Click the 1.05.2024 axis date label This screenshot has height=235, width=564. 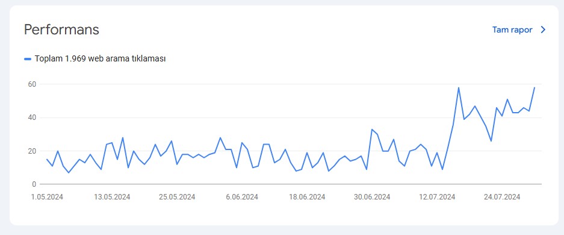[x=47, y=197]
